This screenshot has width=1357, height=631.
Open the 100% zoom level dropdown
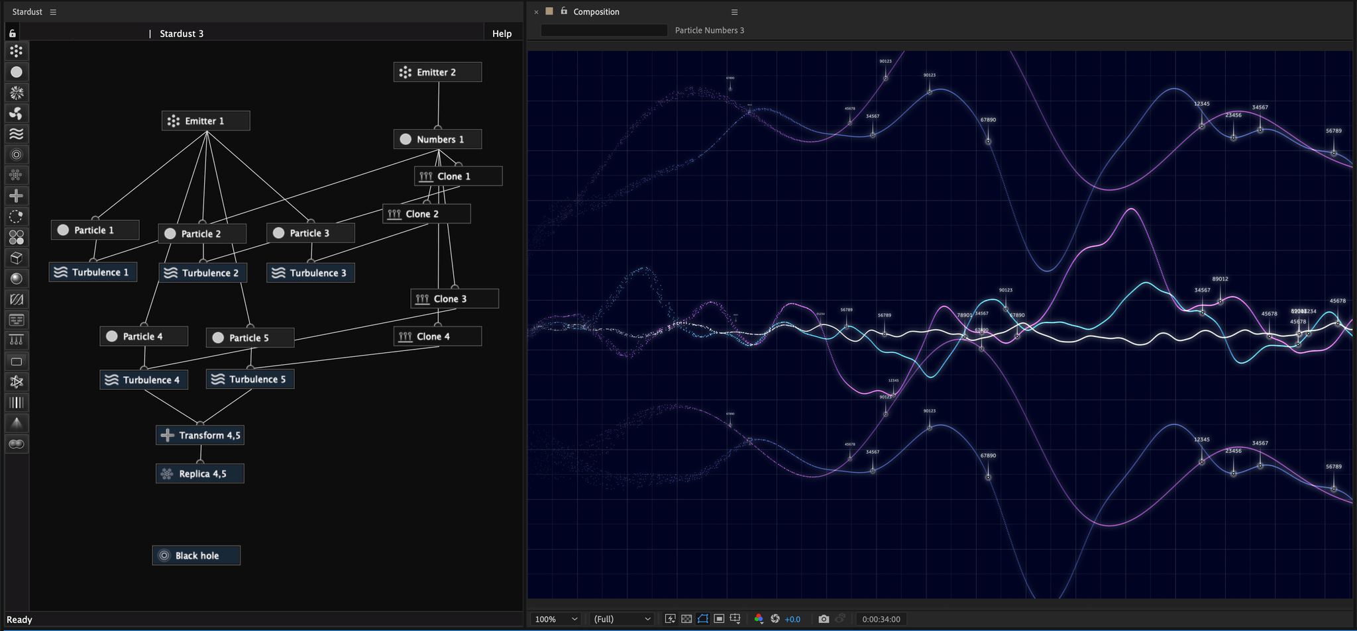(555, 618)
